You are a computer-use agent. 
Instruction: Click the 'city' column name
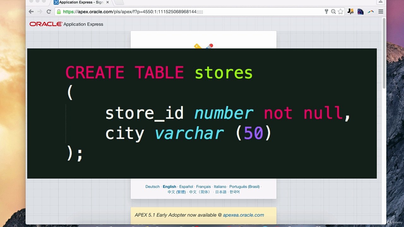[125, 134]
